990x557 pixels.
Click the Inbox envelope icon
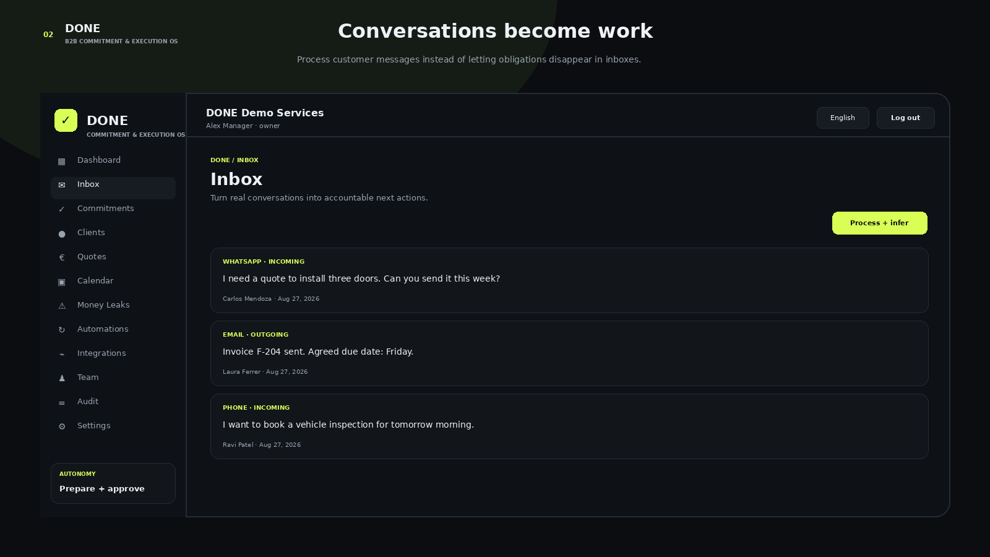62,185
